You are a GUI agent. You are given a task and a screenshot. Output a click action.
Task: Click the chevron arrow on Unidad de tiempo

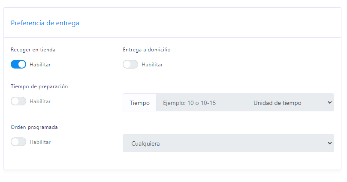point(330,102)
